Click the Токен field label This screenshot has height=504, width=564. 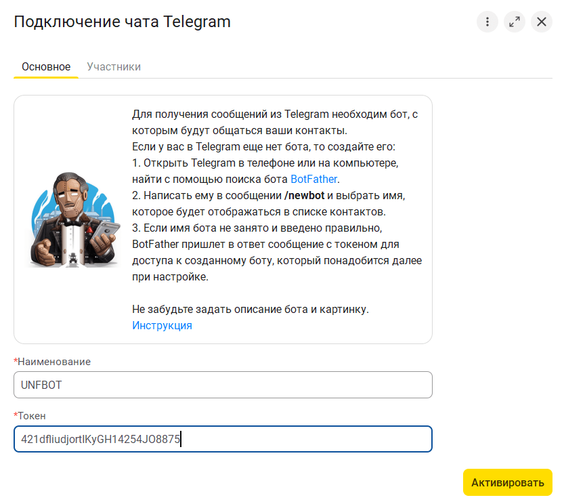(x=31, y=416)
